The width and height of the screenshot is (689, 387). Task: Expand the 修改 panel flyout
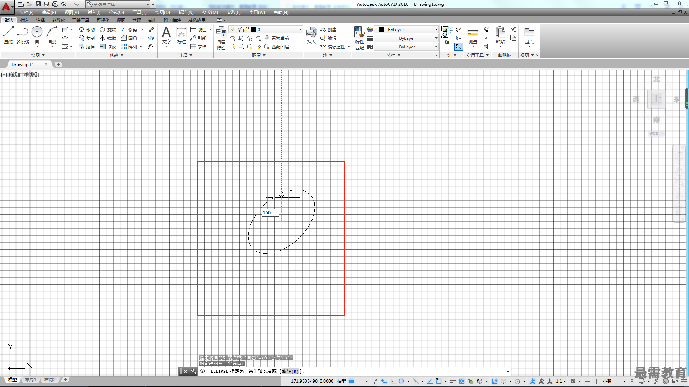[117, 55]
